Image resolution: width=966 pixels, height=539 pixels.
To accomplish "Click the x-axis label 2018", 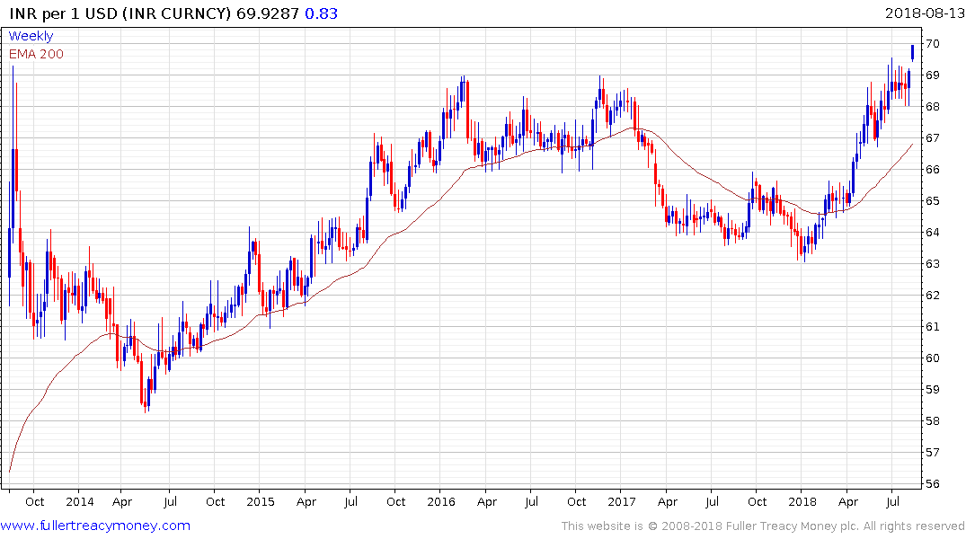I will coord(802,501).
